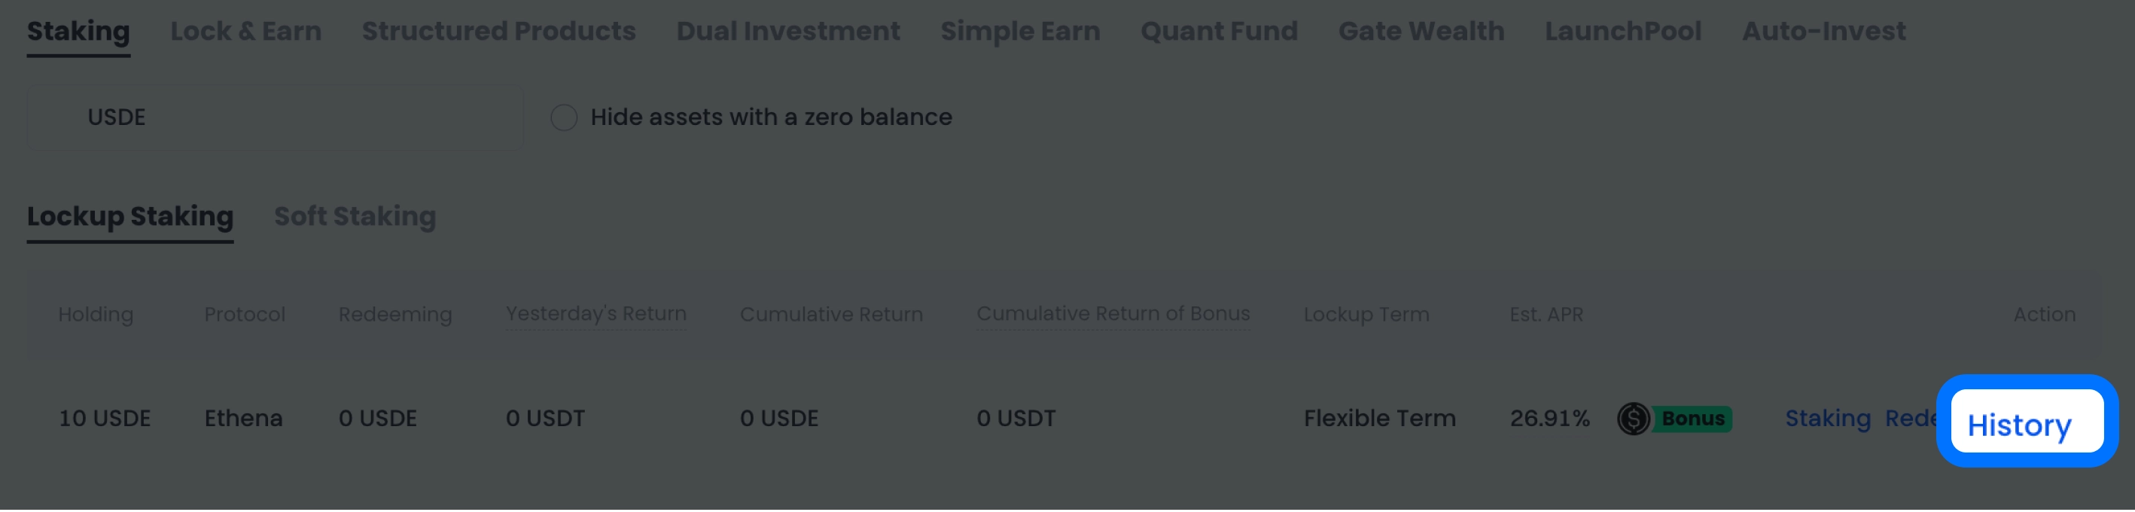
Task: Go to Dual Investment tab
Action: pos(787,32)
